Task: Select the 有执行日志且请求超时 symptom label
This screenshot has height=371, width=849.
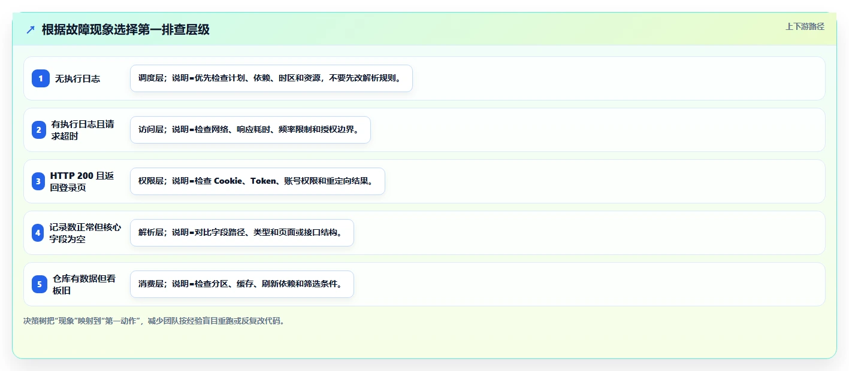Action: click(x=83, y=130)
